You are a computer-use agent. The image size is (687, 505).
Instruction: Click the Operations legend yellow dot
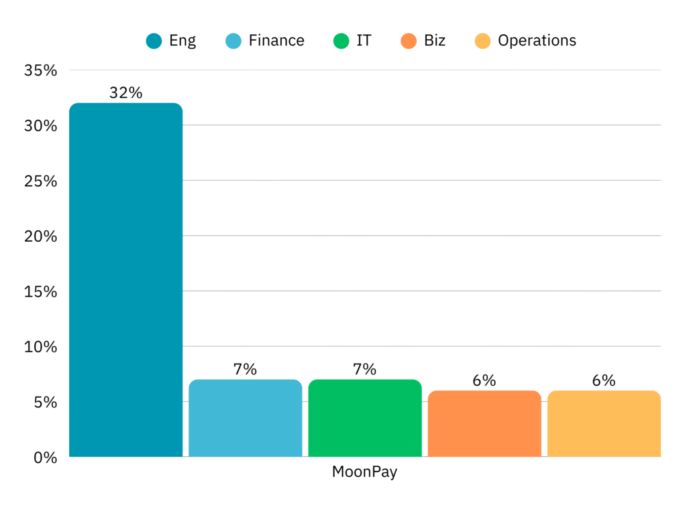(482, 41)
